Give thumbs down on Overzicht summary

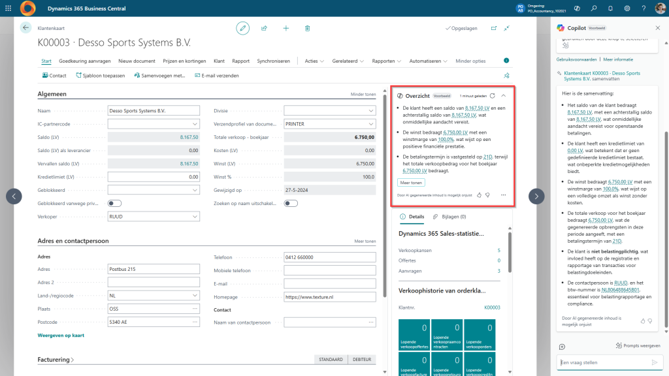[x=487, y=195]
